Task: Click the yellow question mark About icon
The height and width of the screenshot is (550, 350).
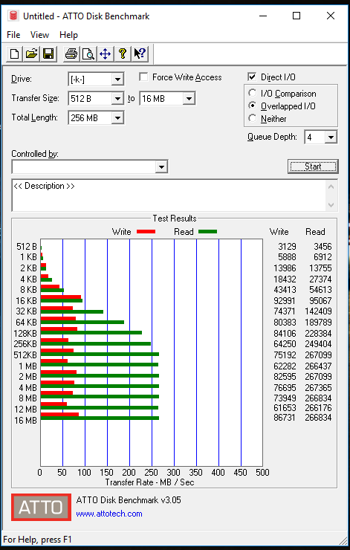Action: click(122, 54)
